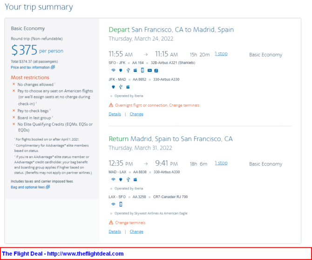Click the Pay to check bags restriction

pyautogui.click(x=33, y=111)
